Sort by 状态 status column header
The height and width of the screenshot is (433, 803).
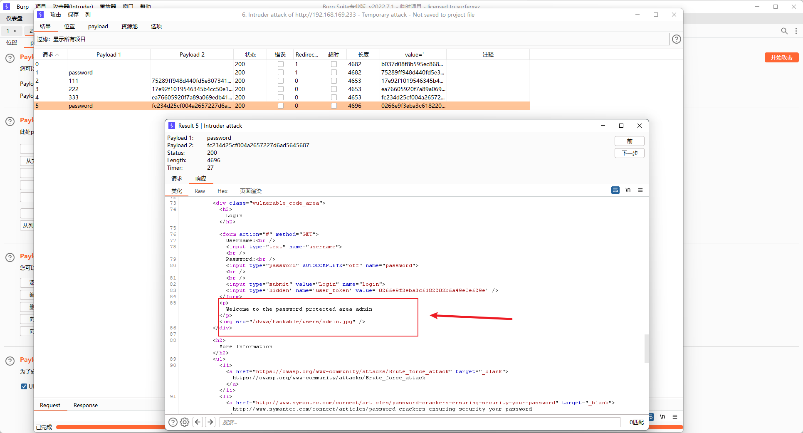point(250,54)
